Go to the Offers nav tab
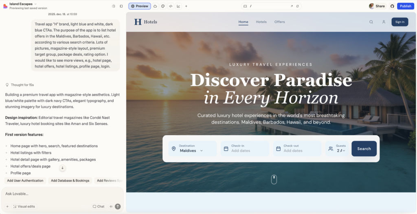 (279, 22)
